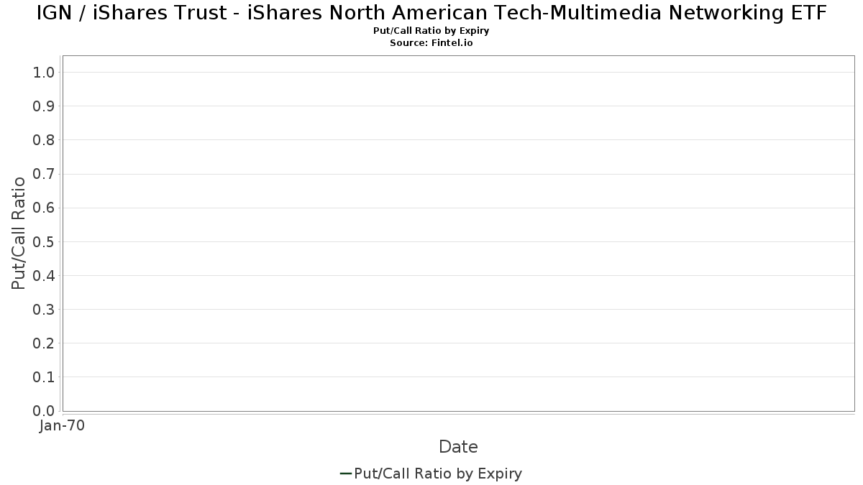Click the 1.0 y-axis tick label
This screenshot has height=485, width=863.
(x=44, y=72)
